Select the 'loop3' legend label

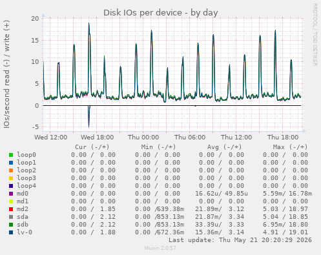tap(26, 178)
